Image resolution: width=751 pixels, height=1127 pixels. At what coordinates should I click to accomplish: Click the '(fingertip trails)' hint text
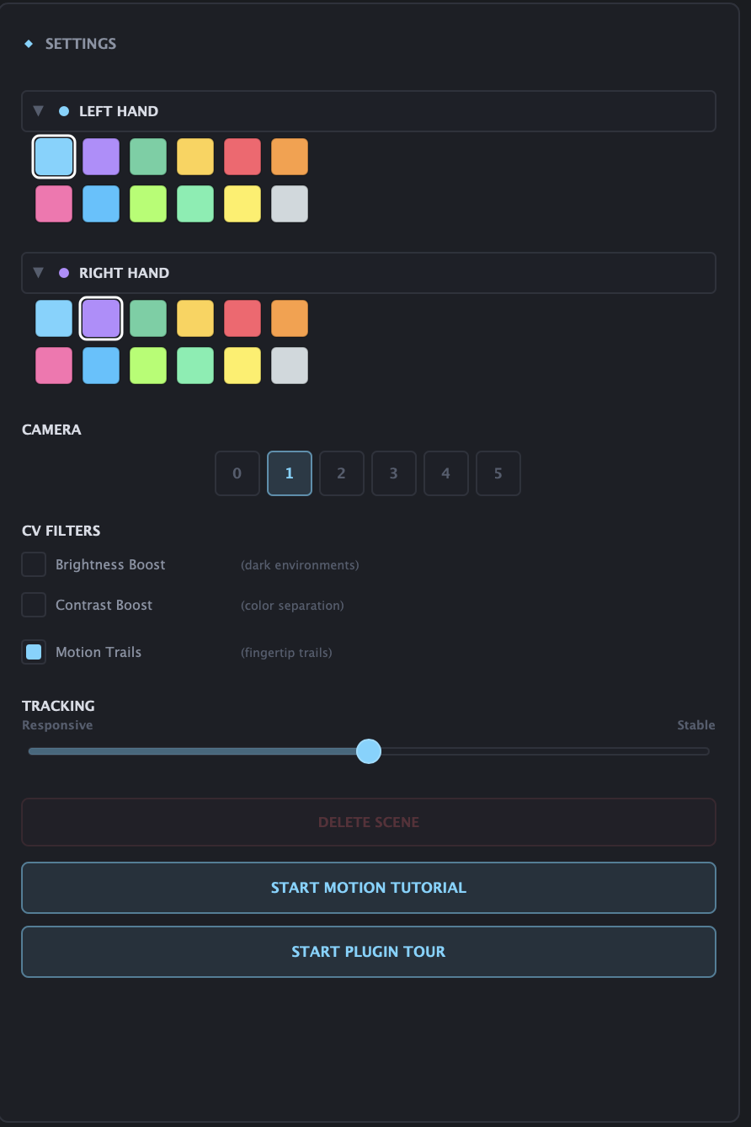tap(286, 653)
